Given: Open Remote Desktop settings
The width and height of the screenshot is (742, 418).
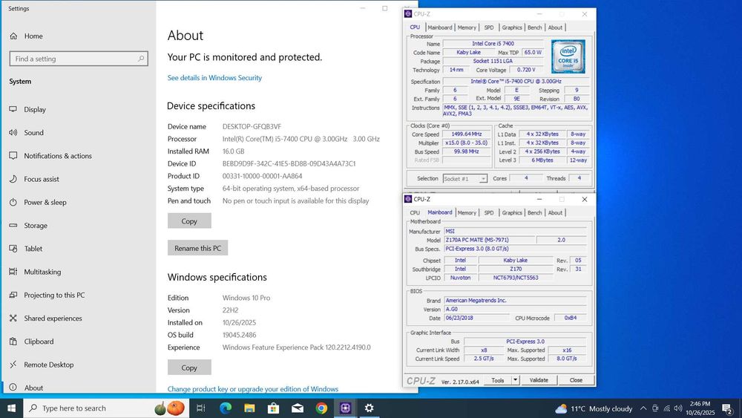Looking at the screenshot, I should [48, 365].
